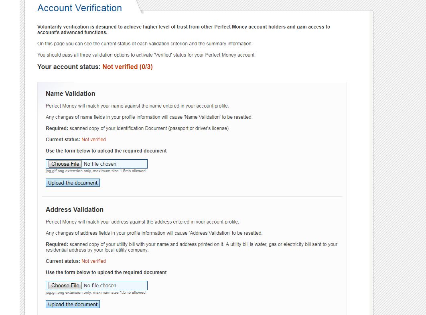The image size is (426, 315).
Task: Click the upload instruction line in Name Validation
Action: tap(106, 151)
